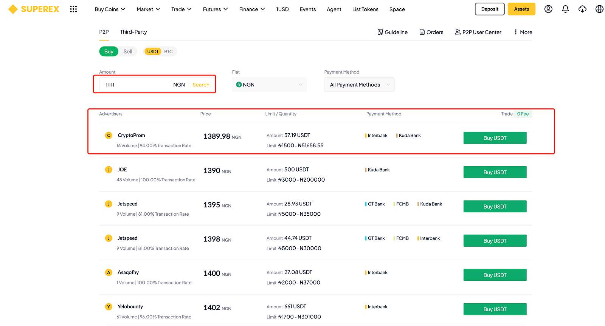The width and height of the screenshot is (605, 326).
Task: Buy USDT from CryptoProm
Action: point(495,138)
